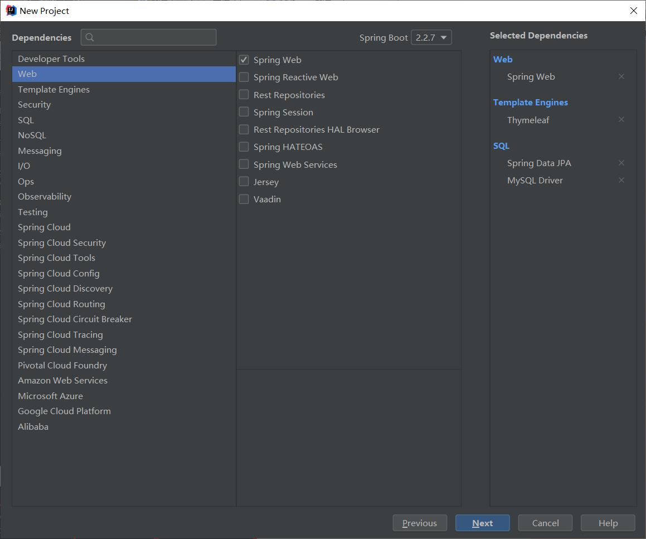Select Spring Data JPA selected entry
Viewport: 646px width, 539px height.
(539, 163)
